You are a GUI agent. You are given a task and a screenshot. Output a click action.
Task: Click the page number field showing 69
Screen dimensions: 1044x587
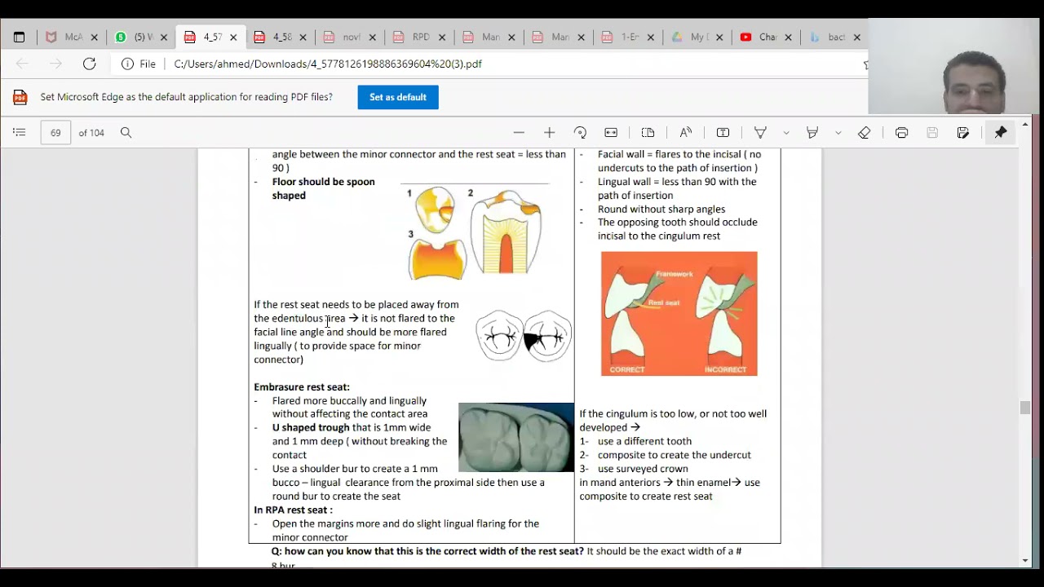click(x=55, y=133)
